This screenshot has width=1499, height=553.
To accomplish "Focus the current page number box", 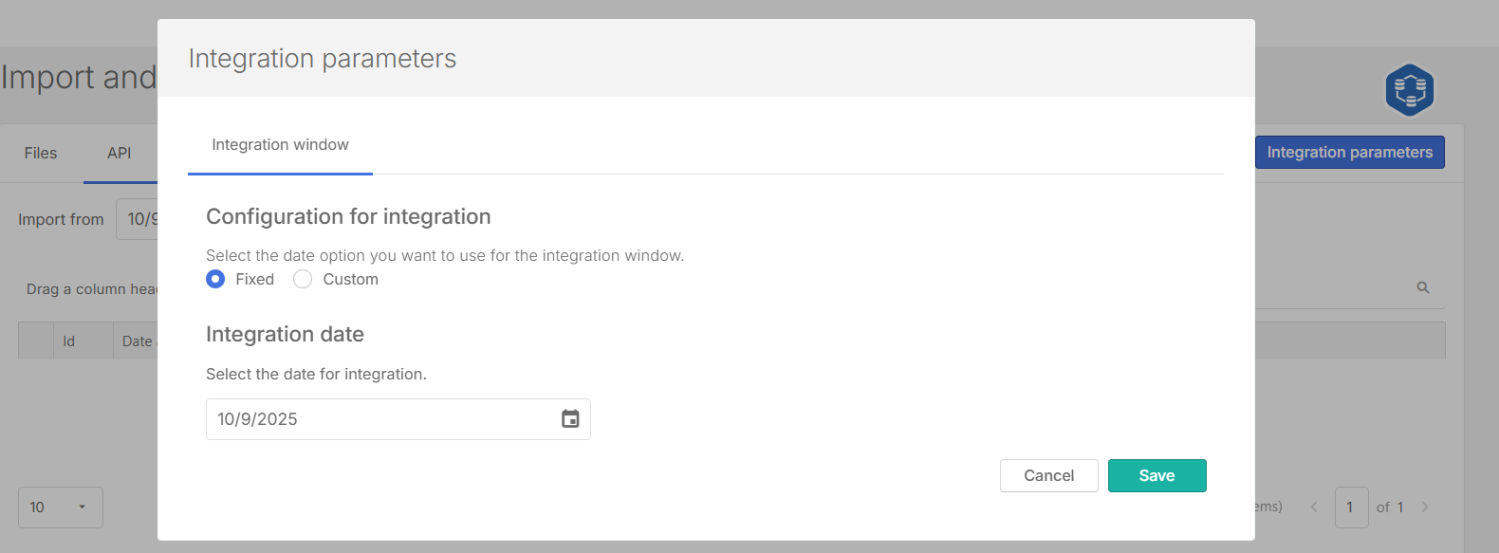I will (x=1350, y=507).
